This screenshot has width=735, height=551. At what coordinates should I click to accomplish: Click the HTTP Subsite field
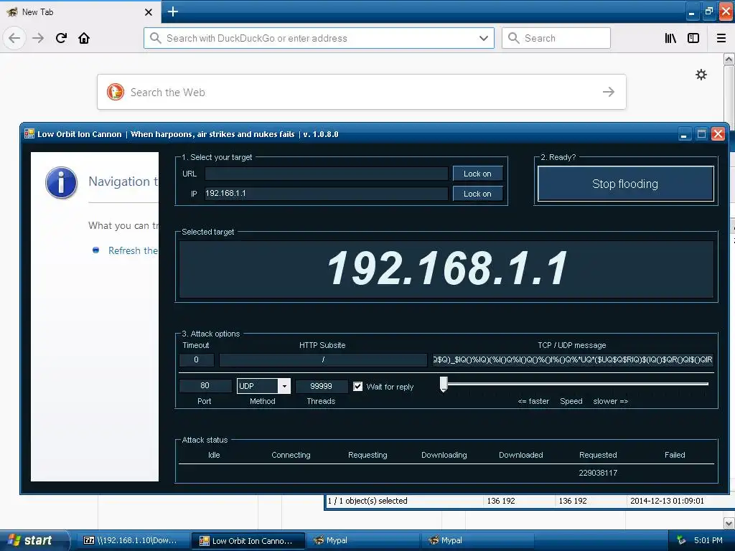323,360
